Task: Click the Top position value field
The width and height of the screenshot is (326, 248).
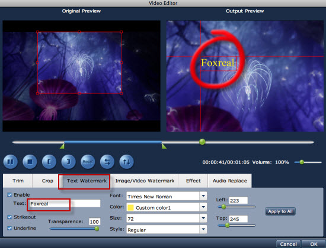Action: [x=238, y=219]
